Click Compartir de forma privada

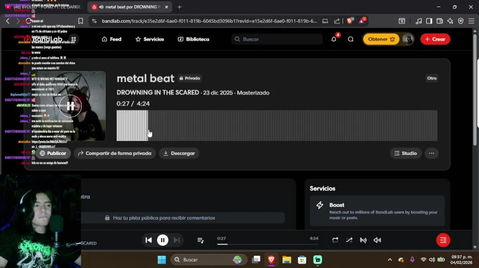click(115, 153)
